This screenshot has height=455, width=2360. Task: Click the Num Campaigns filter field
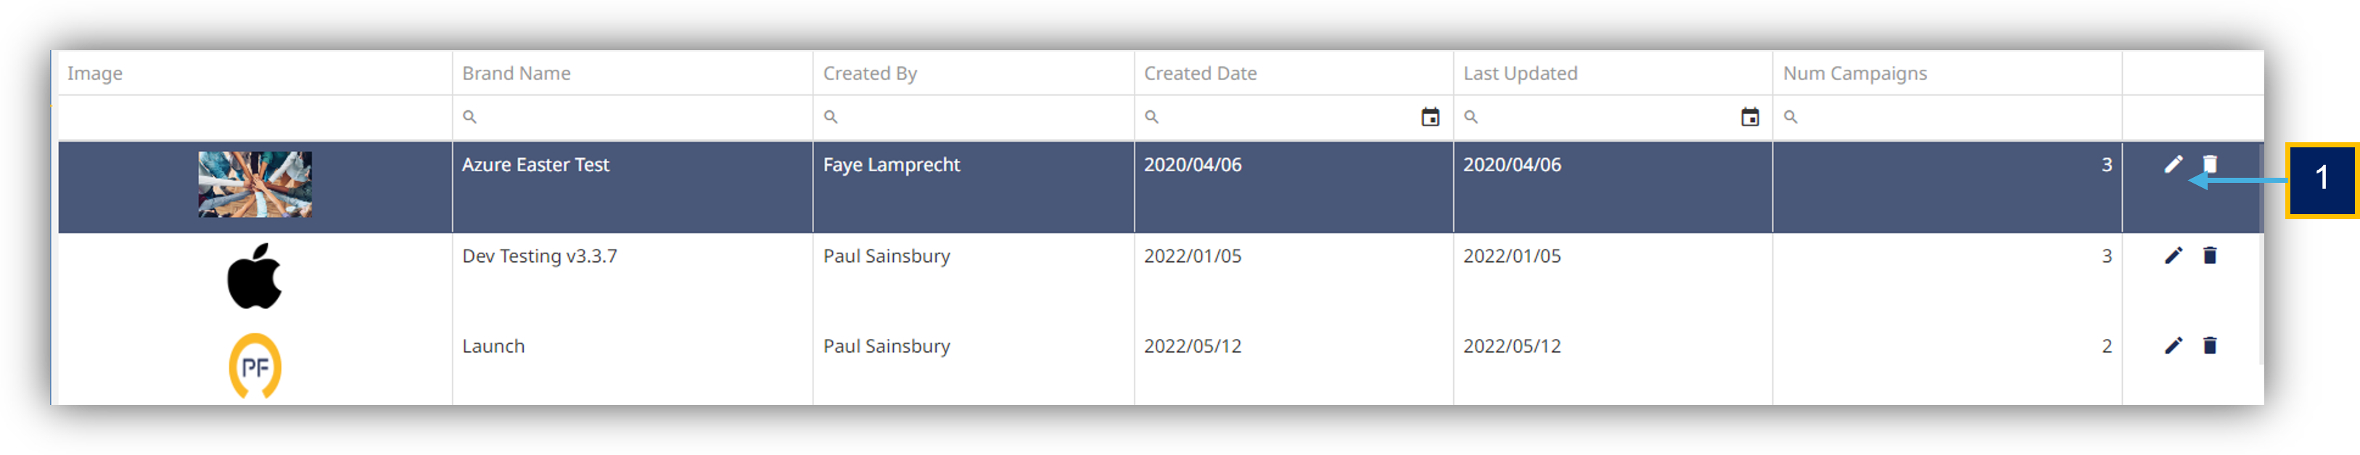click(x=1946, y=117)
